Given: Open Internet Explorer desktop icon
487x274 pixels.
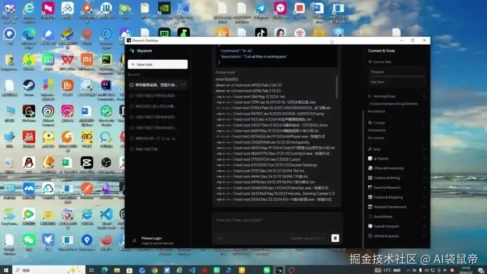Looking at the screenshot, I should coord(29,12).
